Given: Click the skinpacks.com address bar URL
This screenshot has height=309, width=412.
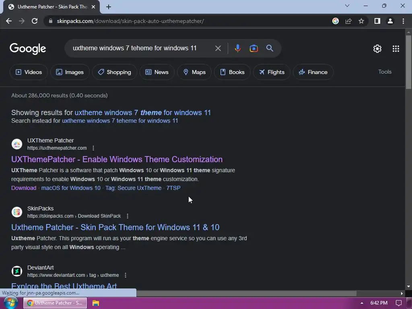Looking at the screenshot, I should [130, 21].
